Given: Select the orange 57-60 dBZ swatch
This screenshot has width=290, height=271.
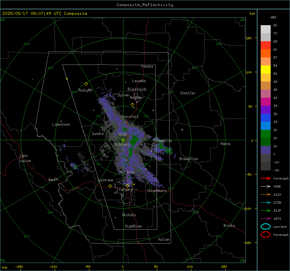Looking at the screenshot, I should [x=266, y=53].
